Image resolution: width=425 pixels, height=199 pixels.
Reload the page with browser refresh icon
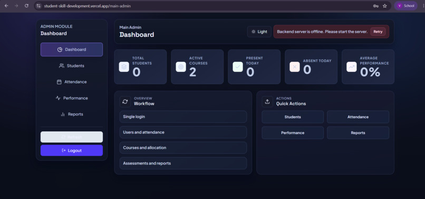(26, 6)
